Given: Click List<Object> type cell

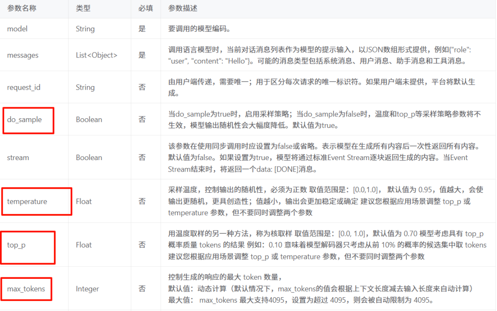Looking at the screenshot, I should click(x=96, y=55).
